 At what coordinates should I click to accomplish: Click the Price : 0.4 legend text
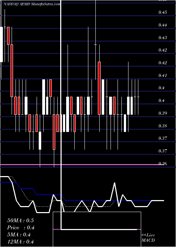[21, 228]
